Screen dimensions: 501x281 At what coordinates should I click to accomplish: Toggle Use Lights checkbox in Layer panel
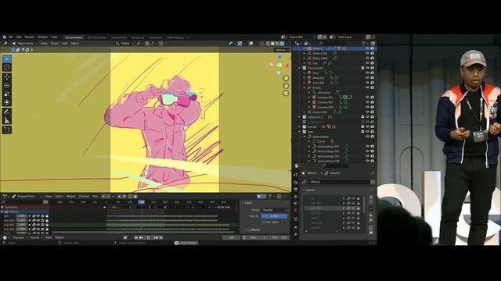[263, 222]
